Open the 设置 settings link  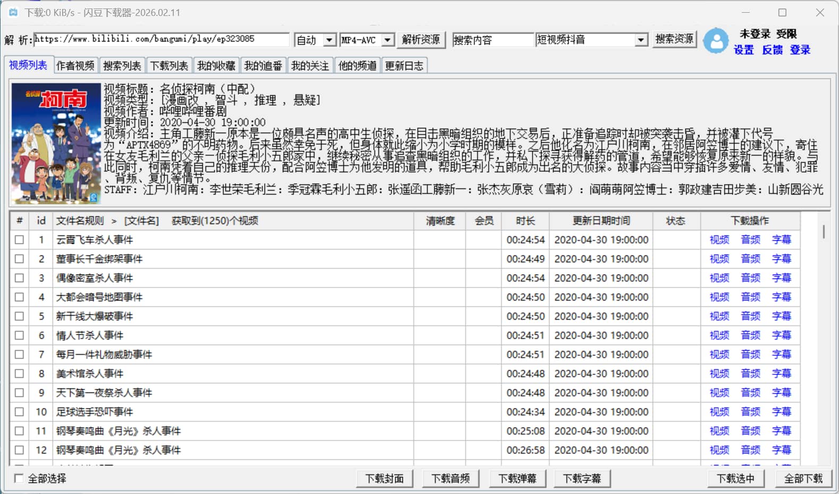click(743, 50)
